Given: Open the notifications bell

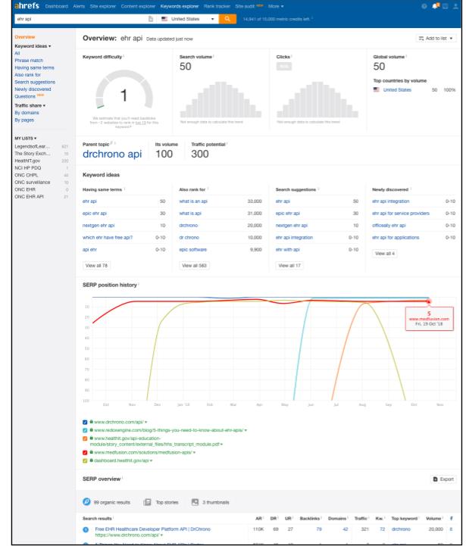Looking at the screenshot, I should 435,6.
